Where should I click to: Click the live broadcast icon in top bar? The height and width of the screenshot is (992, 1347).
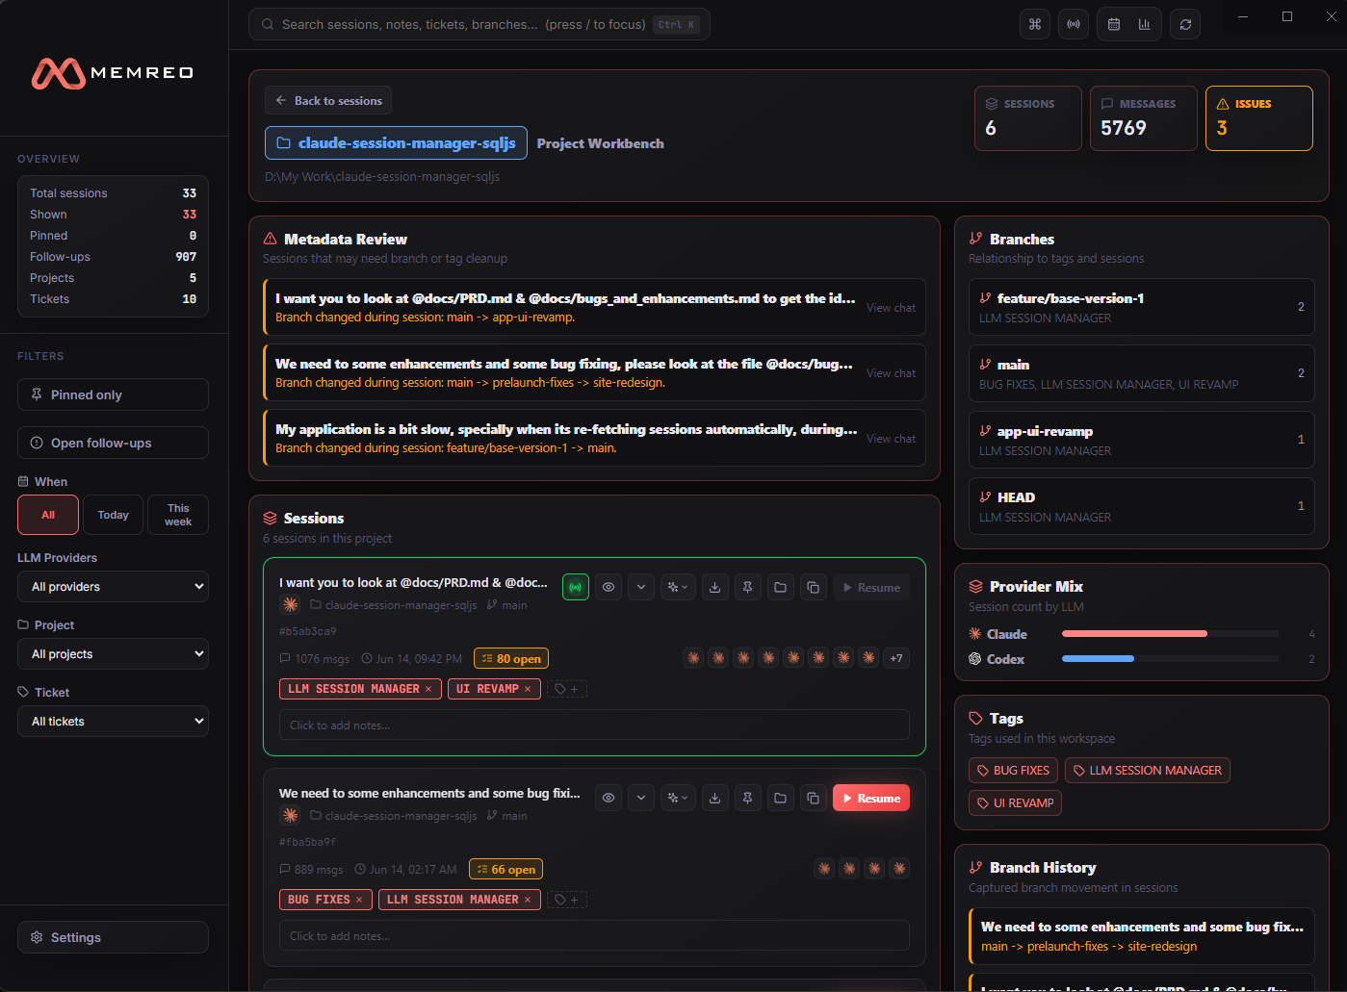[1074, 24]
